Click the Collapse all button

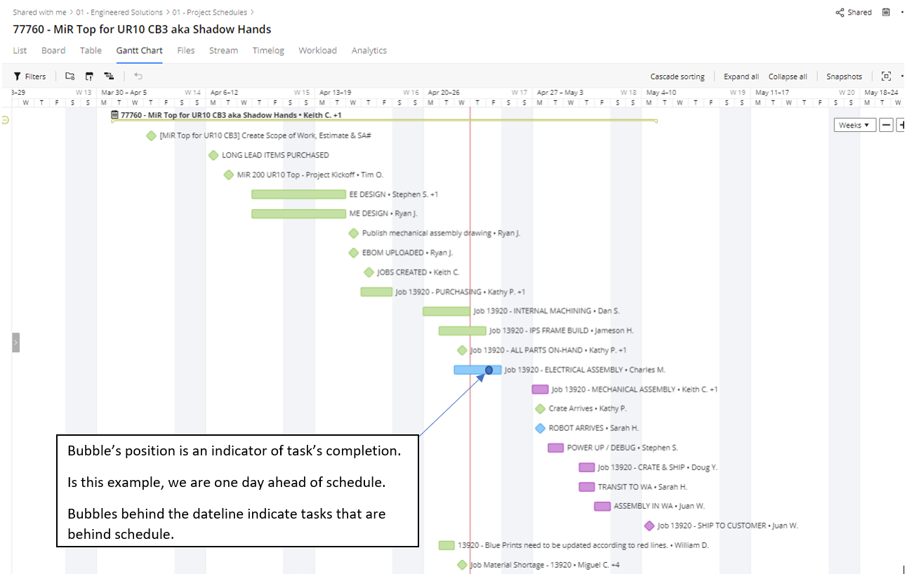click(788, 76)
